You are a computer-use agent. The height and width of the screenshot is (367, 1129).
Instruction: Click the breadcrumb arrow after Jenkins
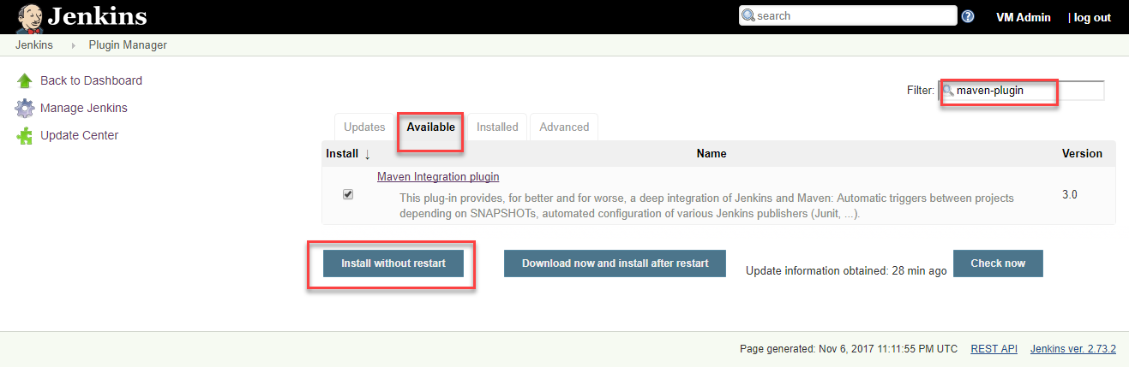click(74, 45)
